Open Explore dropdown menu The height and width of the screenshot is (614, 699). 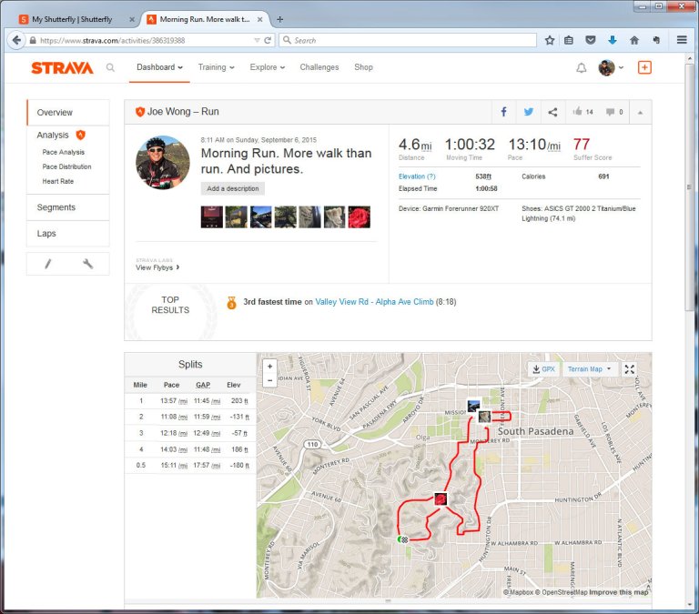[268, 67]
